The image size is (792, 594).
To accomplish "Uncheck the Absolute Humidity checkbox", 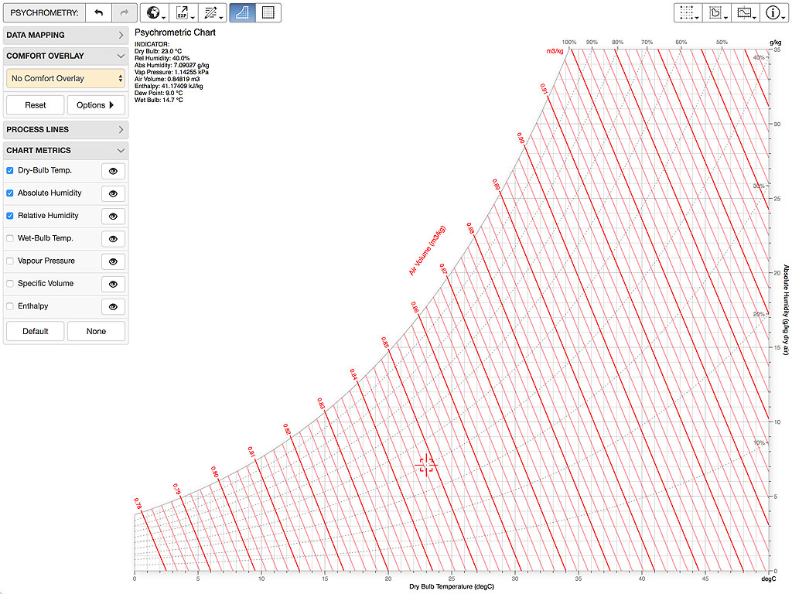I will (x=9, y=193).
